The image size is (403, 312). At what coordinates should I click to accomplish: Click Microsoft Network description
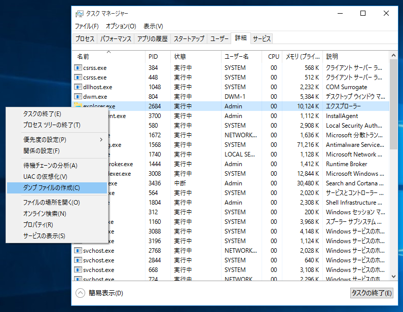coord(354,154)
